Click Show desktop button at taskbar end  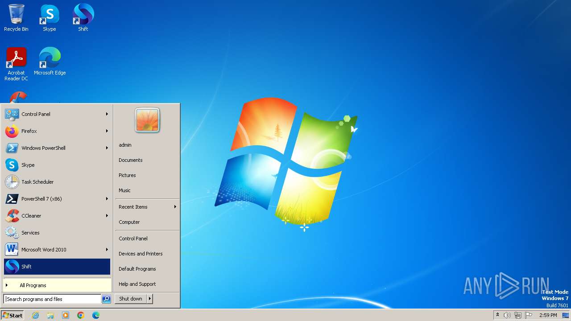(x=566, y=315)
